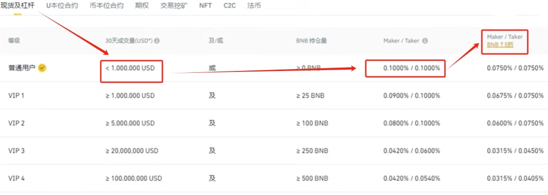Click the 普通用户 level label
The height and width of the screenshot is (195, 548).
tap(21, 68)
